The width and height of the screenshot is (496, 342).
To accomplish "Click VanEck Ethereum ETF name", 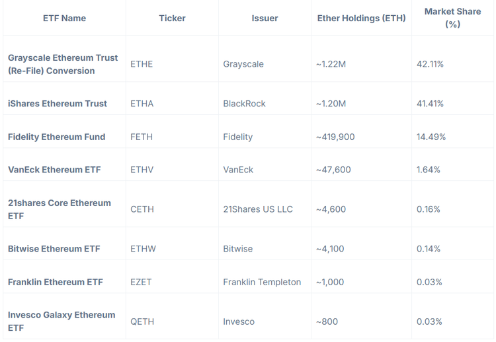I will click(x=54, y=170).
